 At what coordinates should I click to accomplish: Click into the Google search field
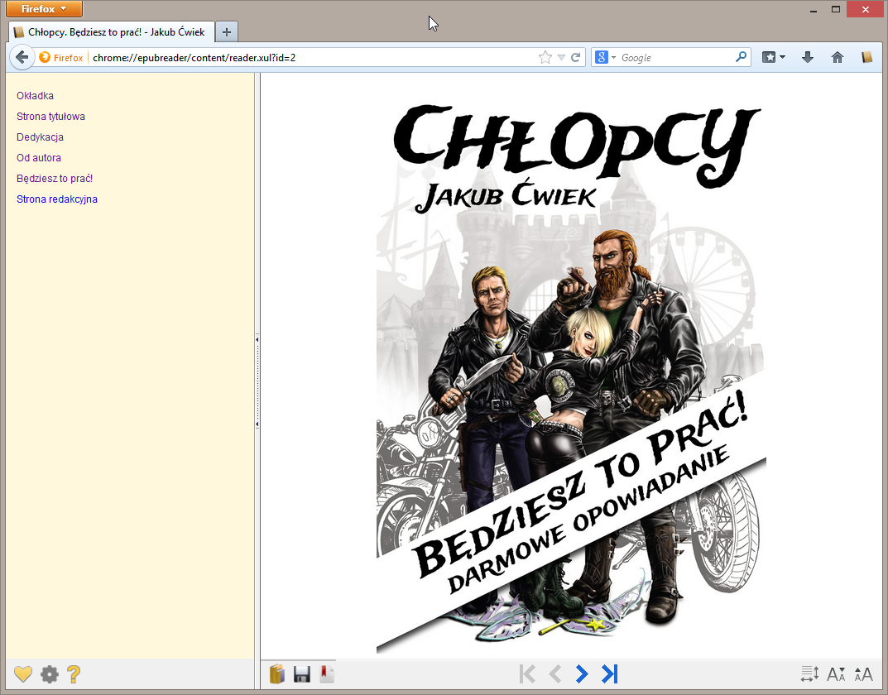[675, 58]
